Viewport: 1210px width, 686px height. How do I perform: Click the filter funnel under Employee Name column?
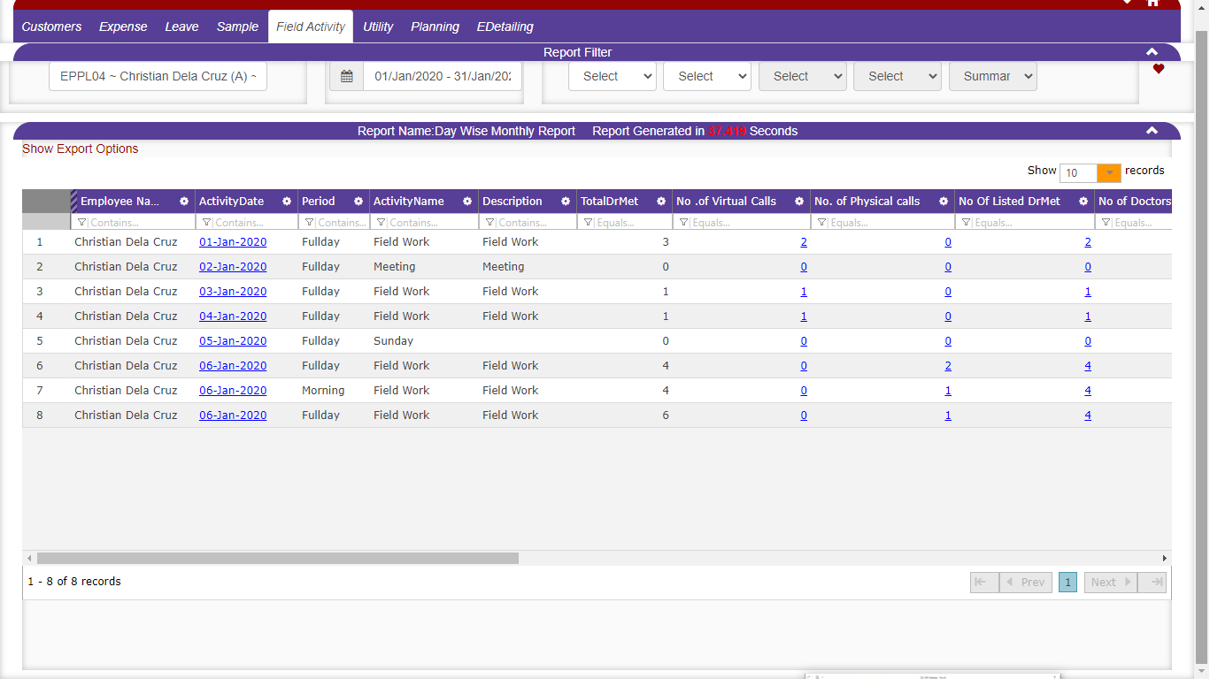(82, 223)
